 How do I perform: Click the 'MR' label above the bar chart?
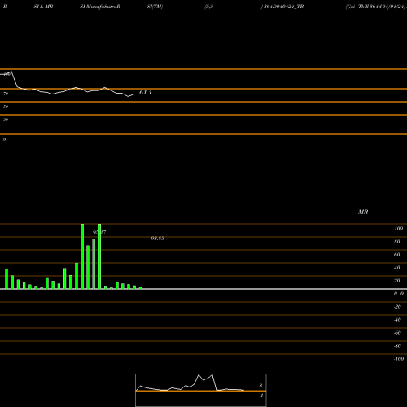point(363,212)
